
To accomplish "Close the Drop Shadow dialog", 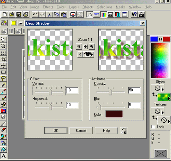I will (x=143, y=23).
